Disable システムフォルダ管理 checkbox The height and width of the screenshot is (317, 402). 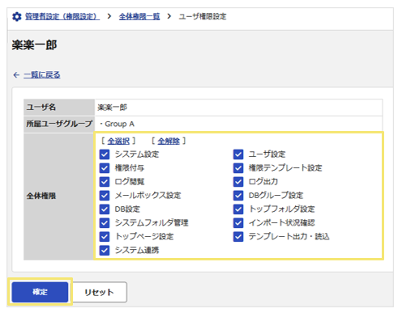coord(105,223)
